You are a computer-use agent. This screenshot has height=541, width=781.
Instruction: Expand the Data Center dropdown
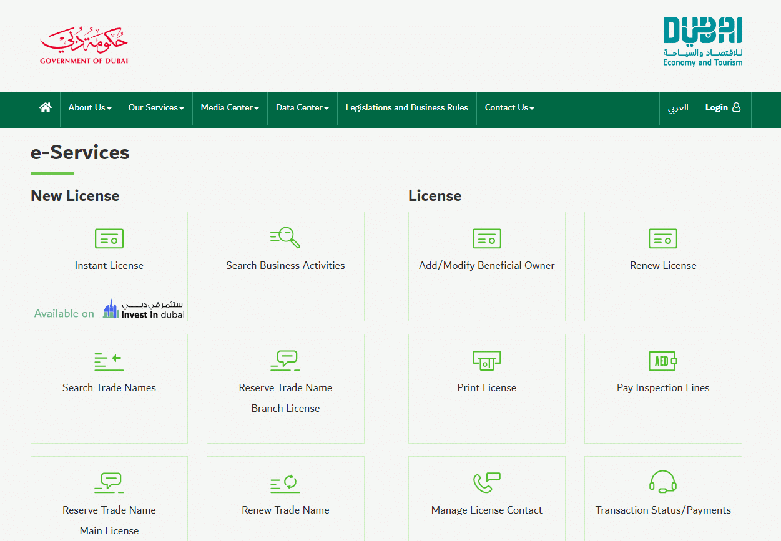pos(302,107)
